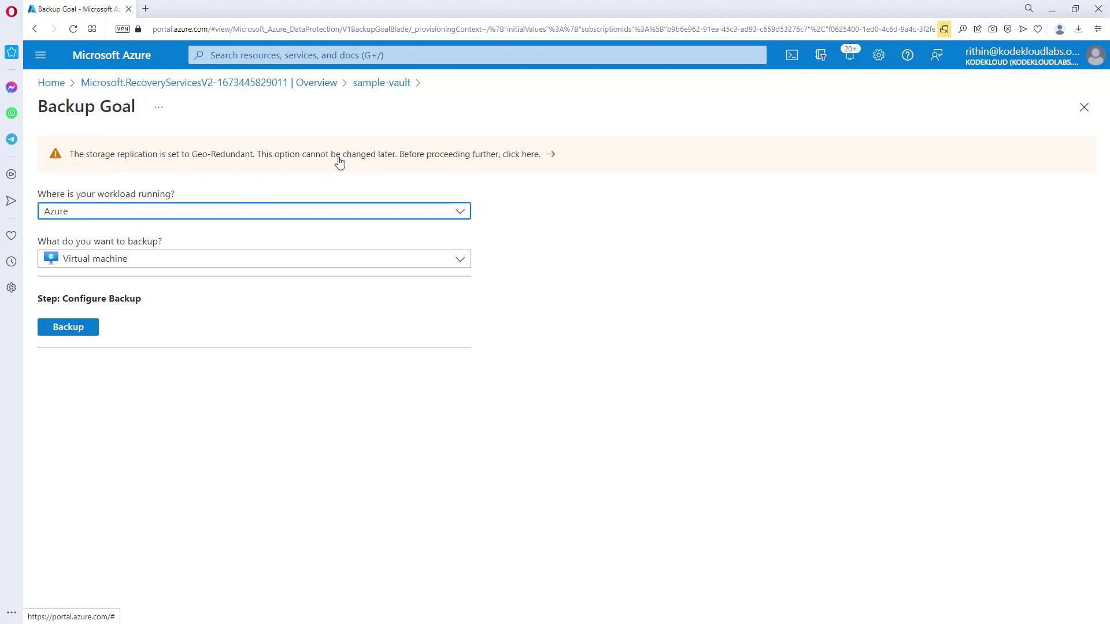1110x624 pixels.
Task: Click the Azure search resources field
Action: pos(477,55)
